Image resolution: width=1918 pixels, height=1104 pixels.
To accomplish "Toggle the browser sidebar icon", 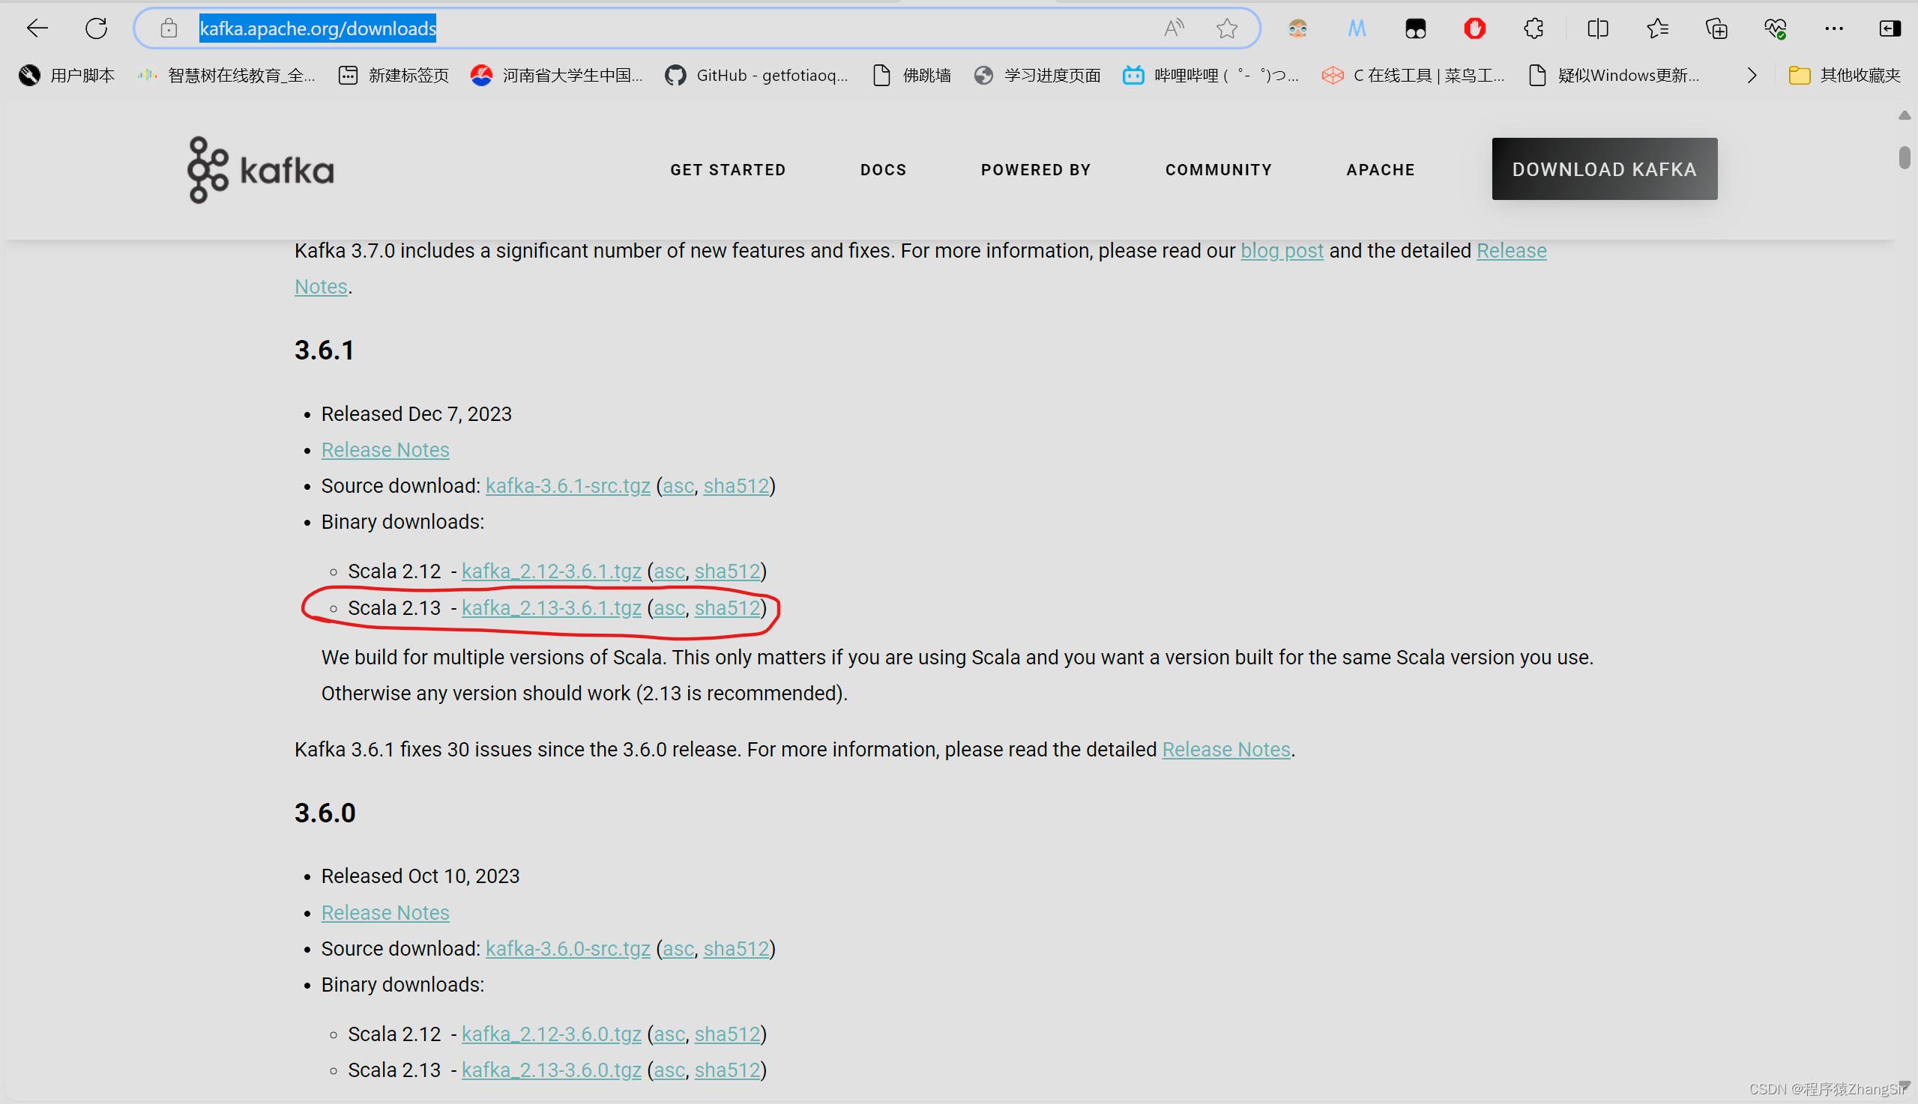I will [1890, 28].
